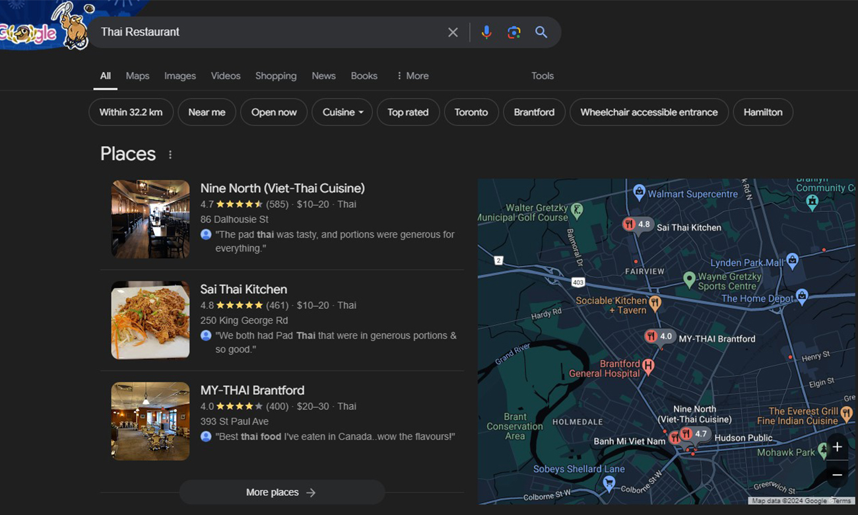Click the 86 Dalhousie St address text

click(234, 219)
